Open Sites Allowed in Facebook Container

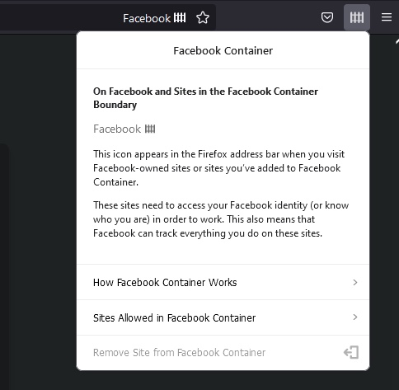tap(223, 317)
